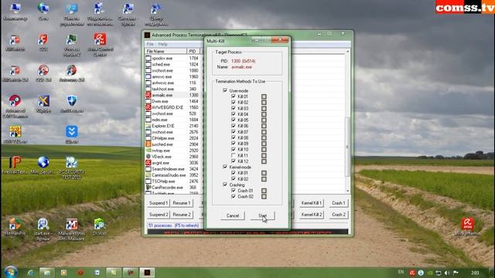Click process list scrollbar thumb
The height and width of the screenshot is (278, 495).
[x=347, y=147]
